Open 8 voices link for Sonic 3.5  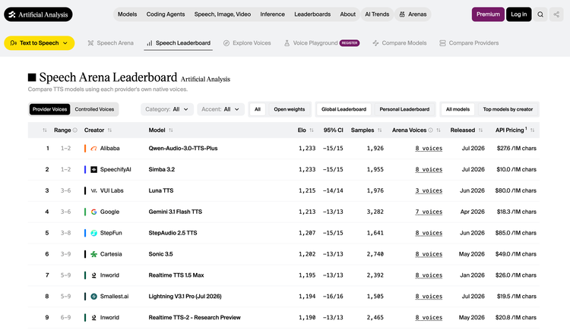pos(429,254)
